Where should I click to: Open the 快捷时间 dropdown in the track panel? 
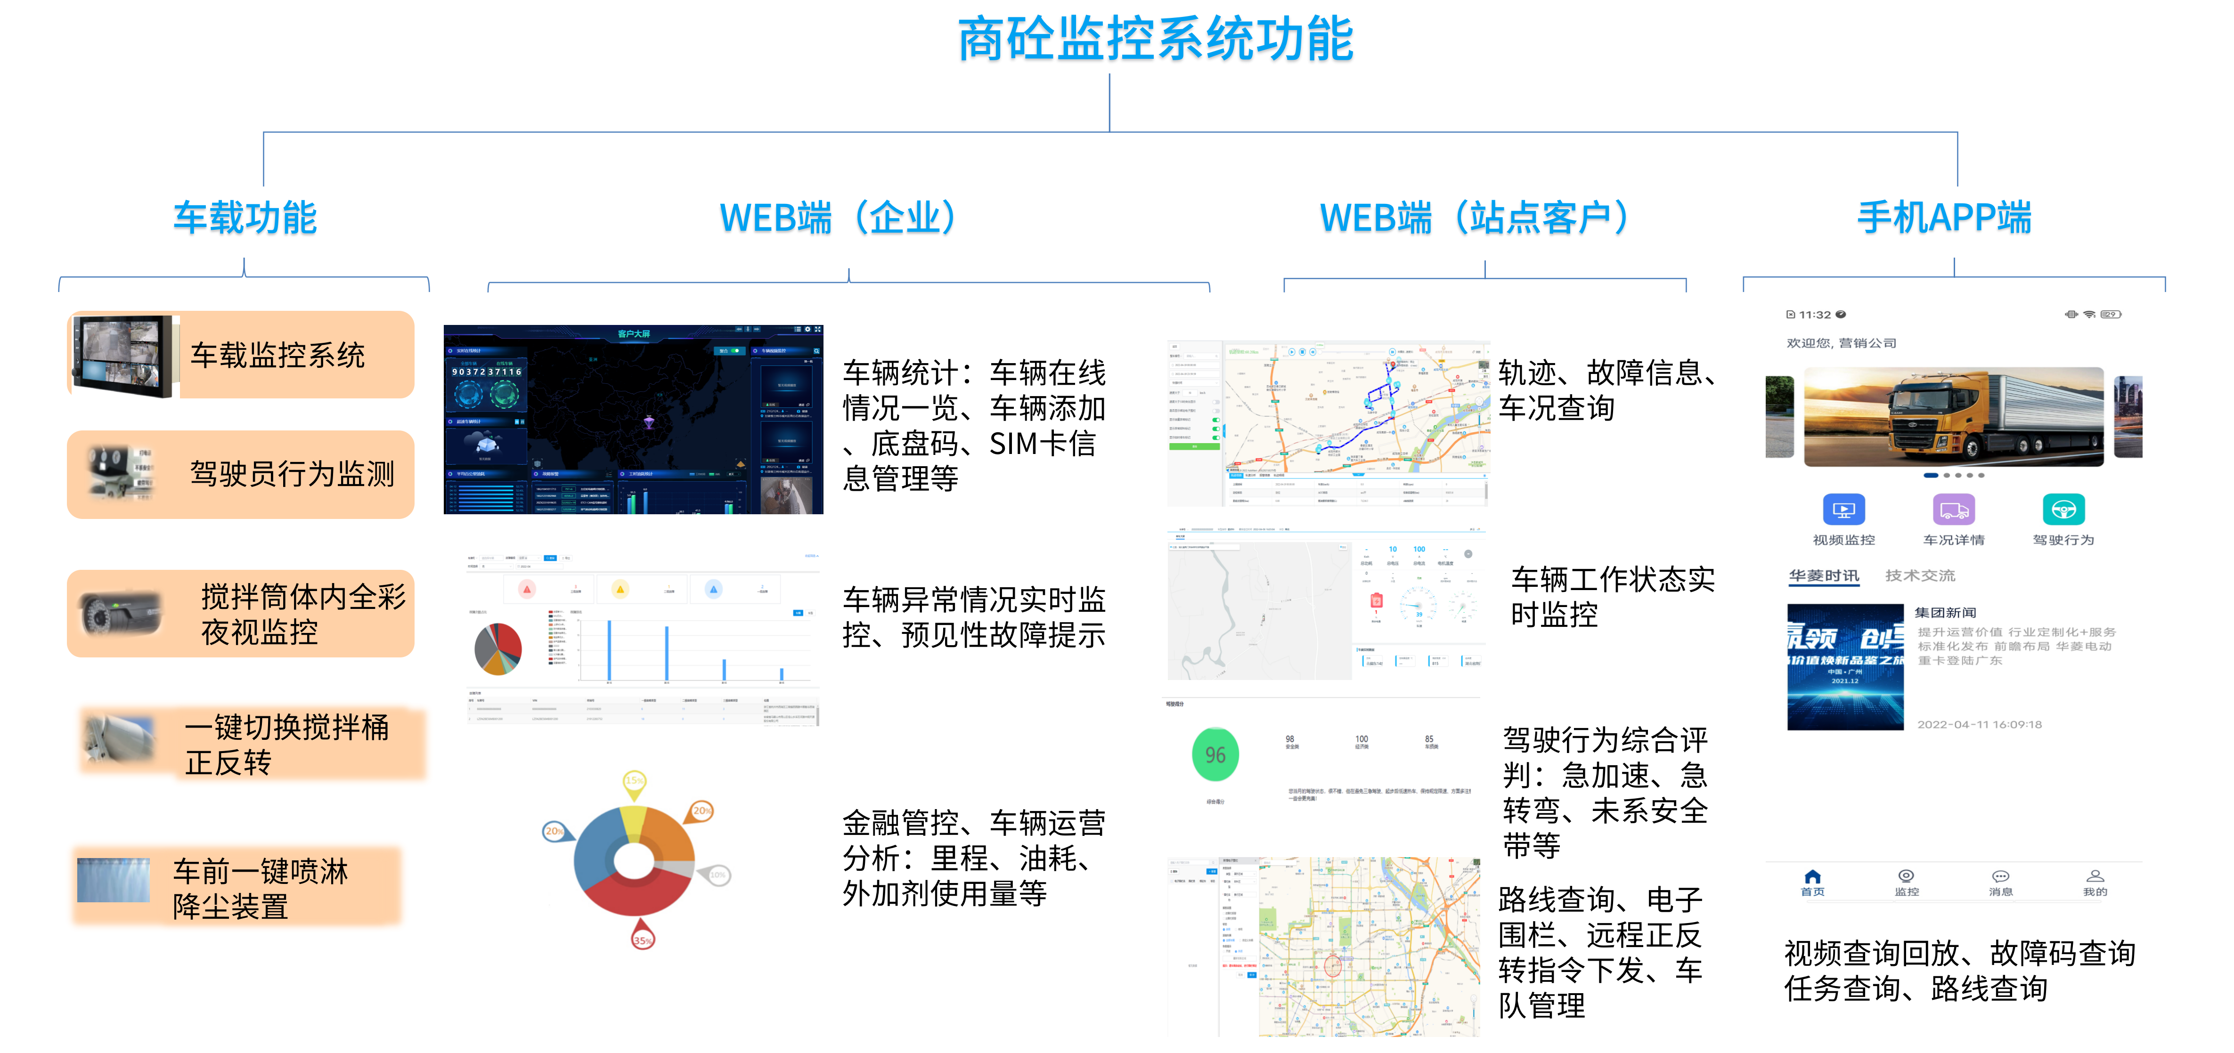coord(1194,383)
